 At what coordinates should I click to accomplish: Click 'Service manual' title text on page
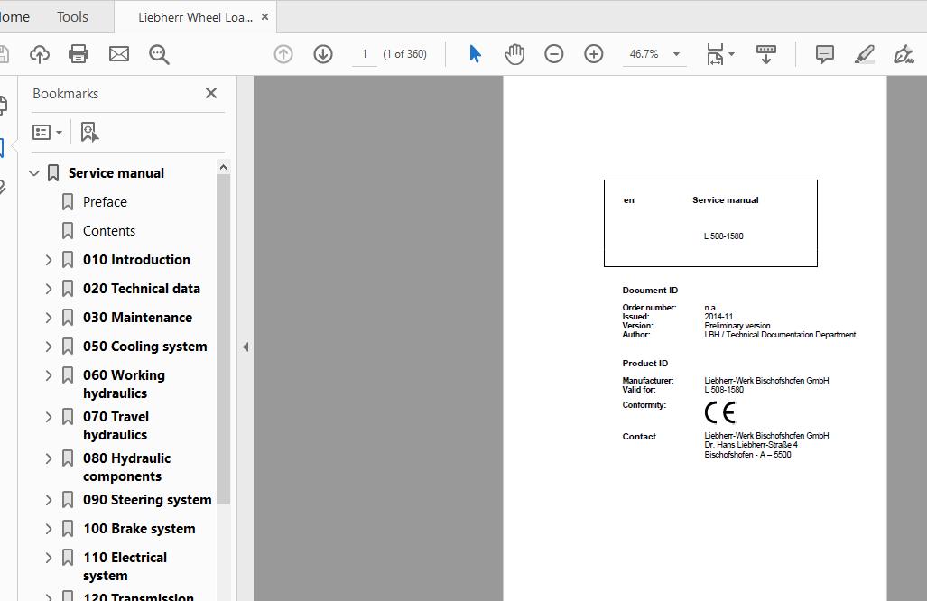(x=726, y=200)
